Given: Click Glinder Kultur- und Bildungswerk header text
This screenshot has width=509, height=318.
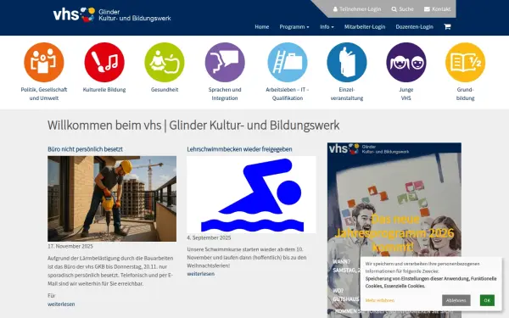Looking at the screenshot, I should coord(134,15).
